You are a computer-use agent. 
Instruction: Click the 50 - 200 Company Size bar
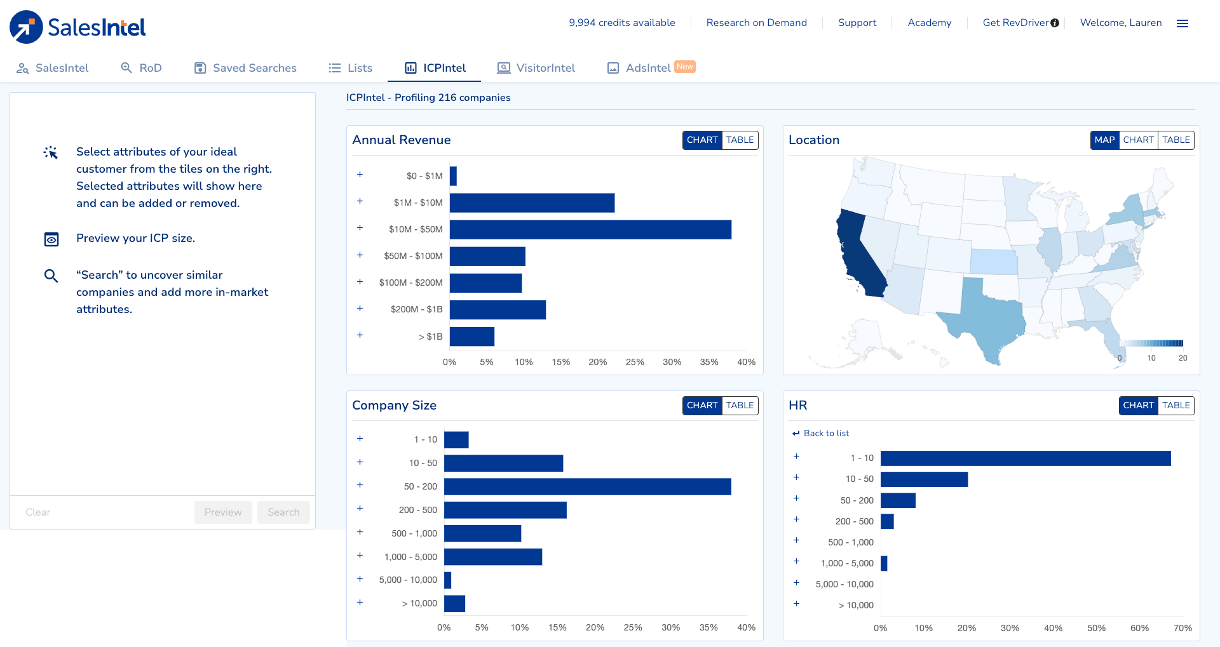pos(588,486)
